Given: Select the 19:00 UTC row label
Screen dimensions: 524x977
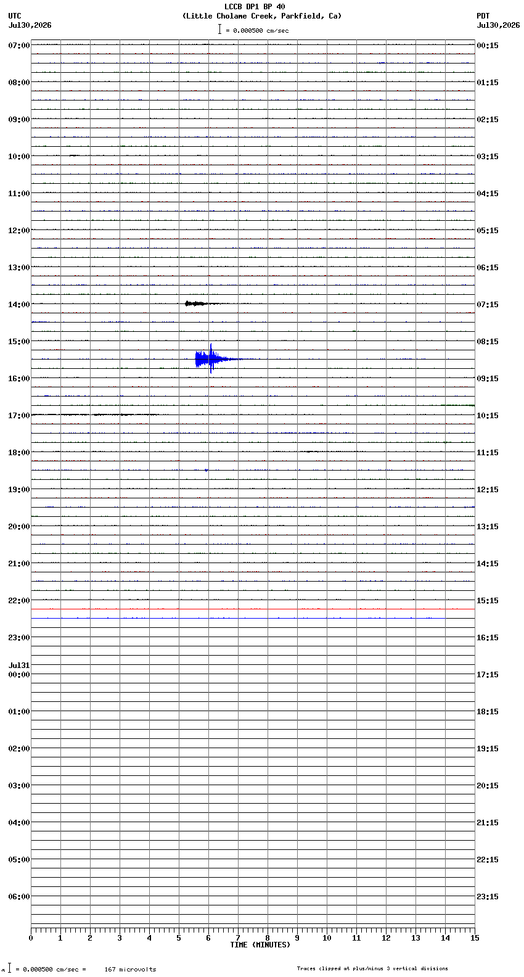Looking at the screenshot, I should click(19, 490).
